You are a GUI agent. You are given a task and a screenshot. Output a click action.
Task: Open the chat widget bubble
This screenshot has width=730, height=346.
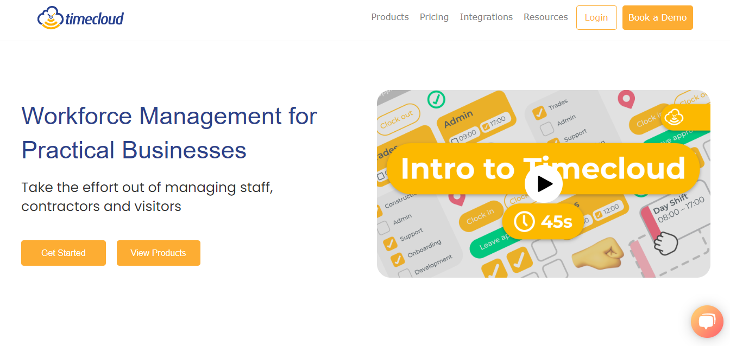(x=707, y=322)
